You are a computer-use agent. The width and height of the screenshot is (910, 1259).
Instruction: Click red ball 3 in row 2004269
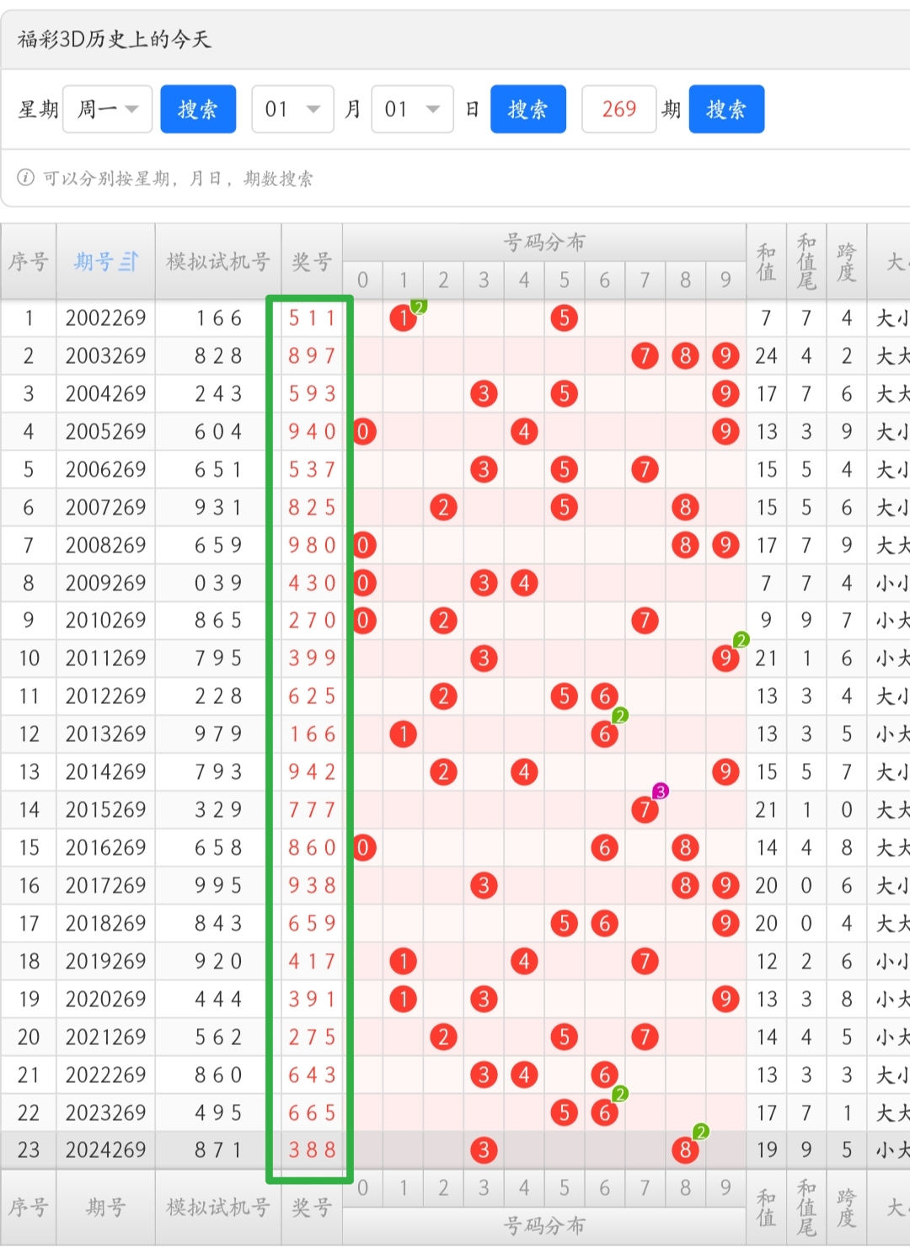click(x=484, y=394)
